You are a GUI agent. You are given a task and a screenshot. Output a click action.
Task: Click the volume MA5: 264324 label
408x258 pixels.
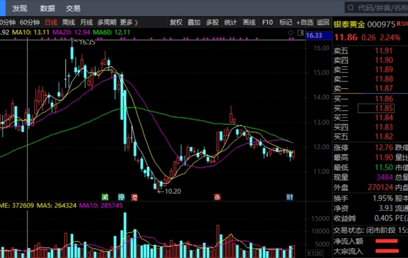(57, 206)
